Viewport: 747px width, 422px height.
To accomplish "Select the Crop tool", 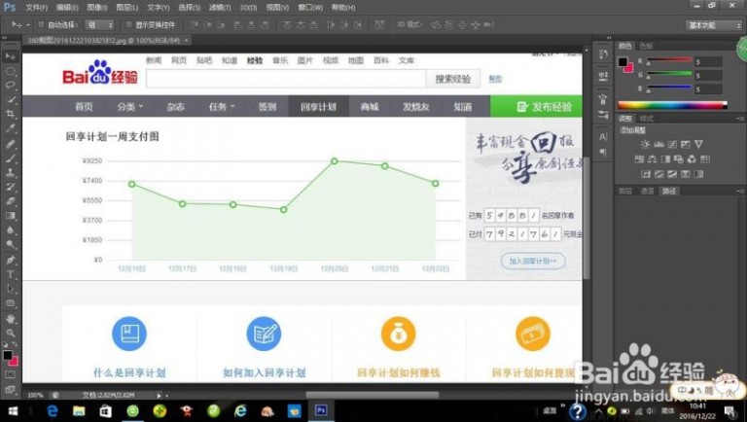I will 10,114.
